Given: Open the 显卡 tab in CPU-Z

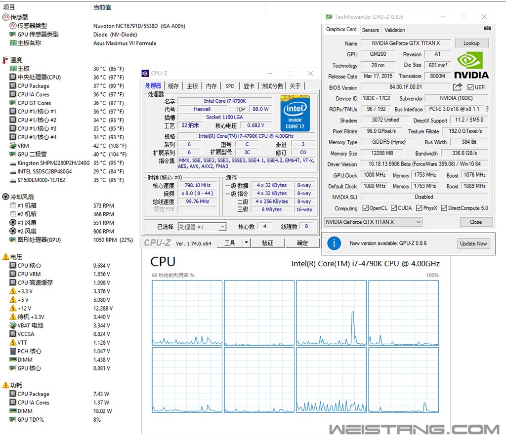Looking at the screenshot, I should click(x=249, y=86).
